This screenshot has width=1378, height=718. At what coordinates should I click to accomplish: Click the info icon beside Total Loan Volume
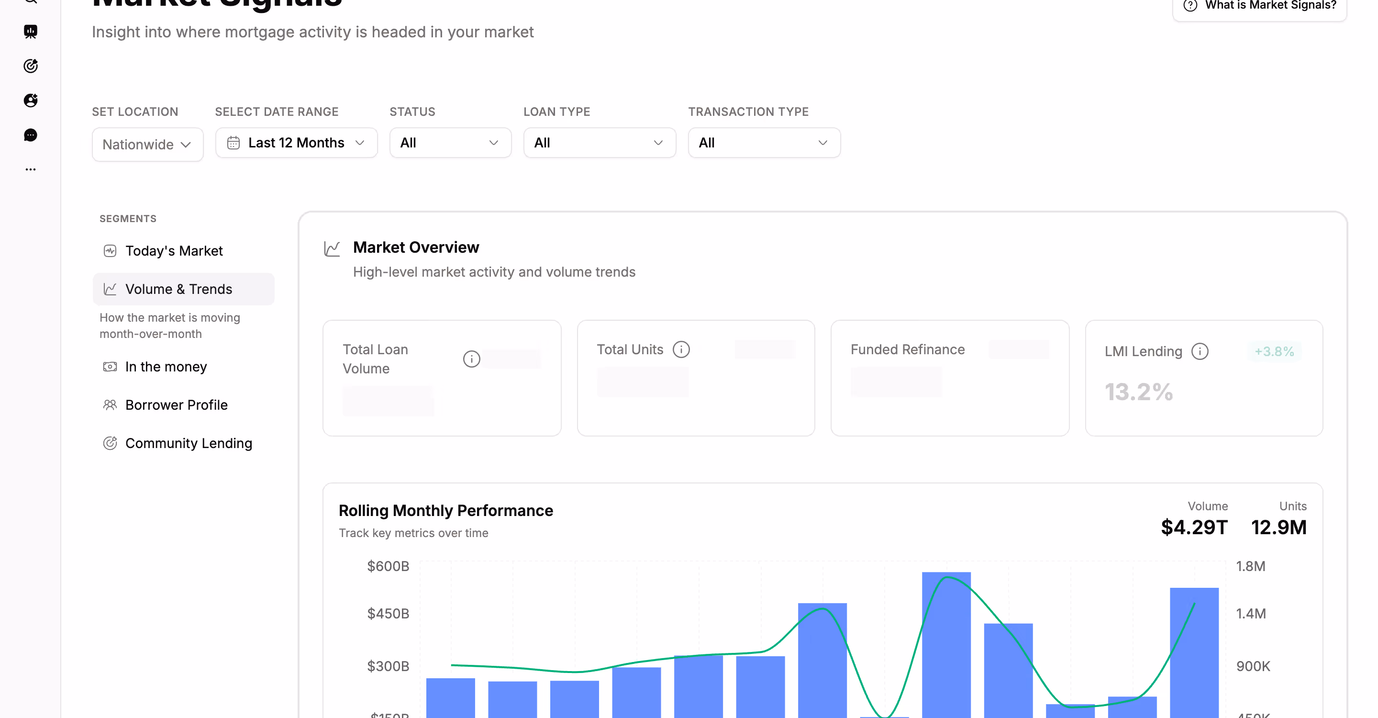[x=471, y=359]
